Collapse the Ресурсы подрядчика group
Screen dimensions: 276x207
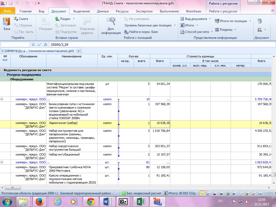5,75
